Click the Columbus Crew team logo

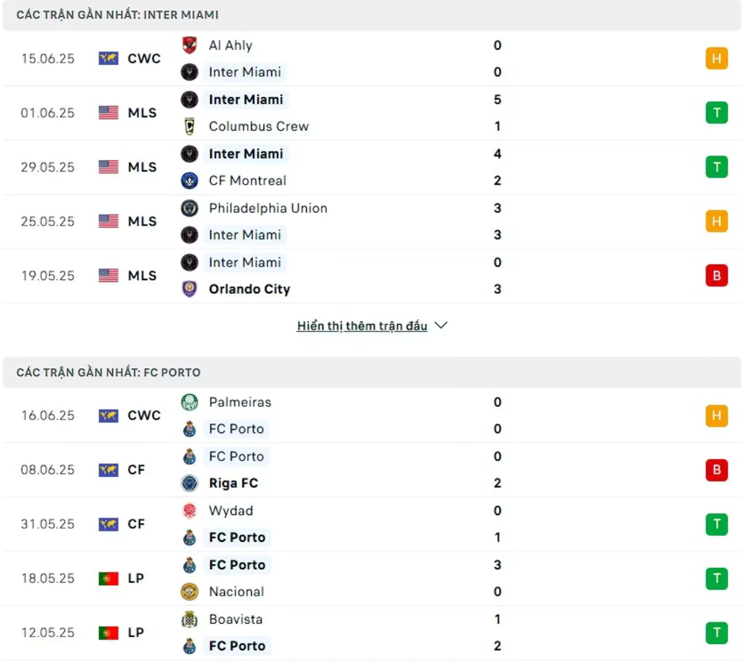(190, 126)
